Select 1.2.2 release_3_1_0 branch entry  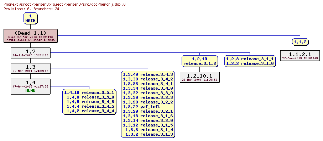click(x=250, y=63)
